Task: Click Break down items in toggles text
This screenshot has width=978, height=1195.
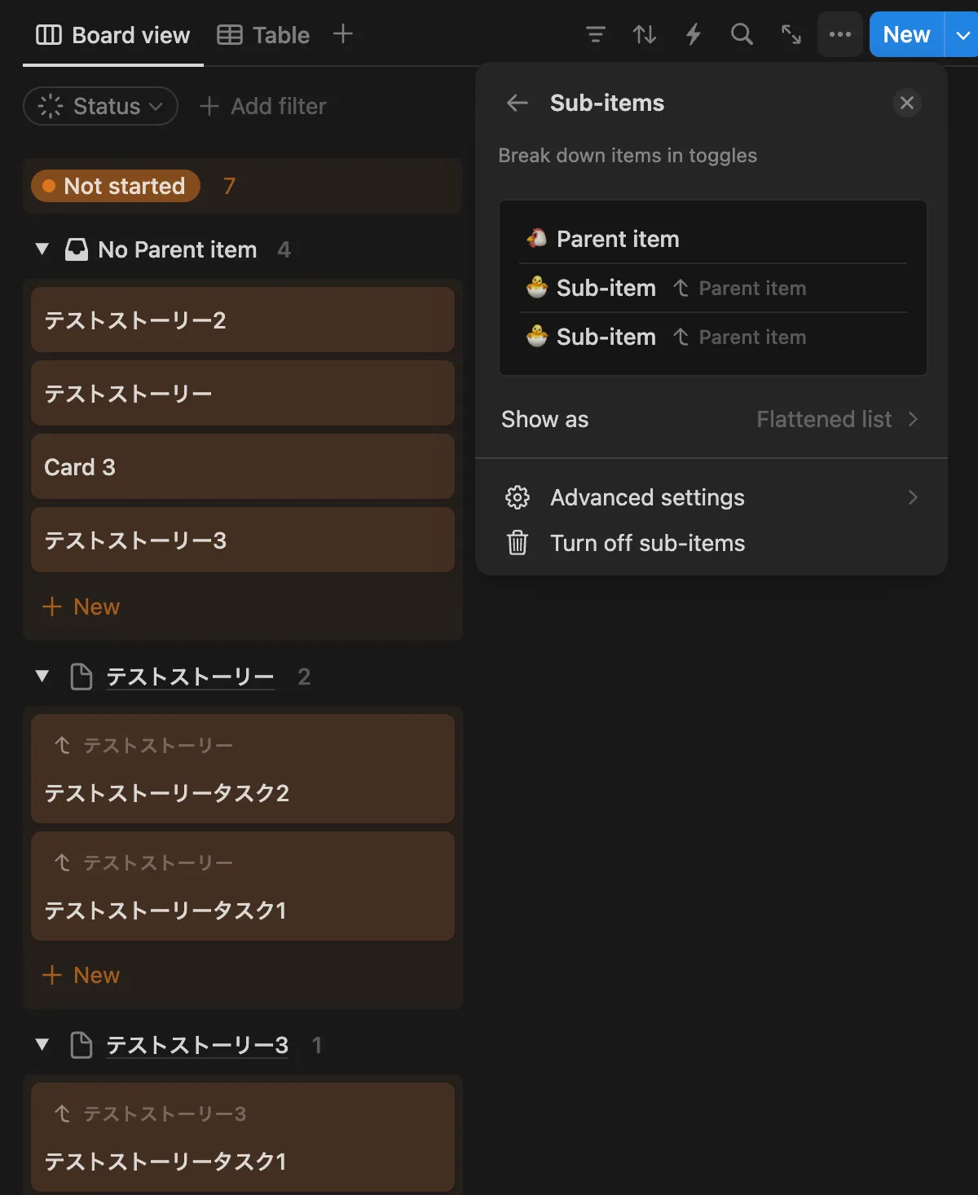Action: (628, 155)
